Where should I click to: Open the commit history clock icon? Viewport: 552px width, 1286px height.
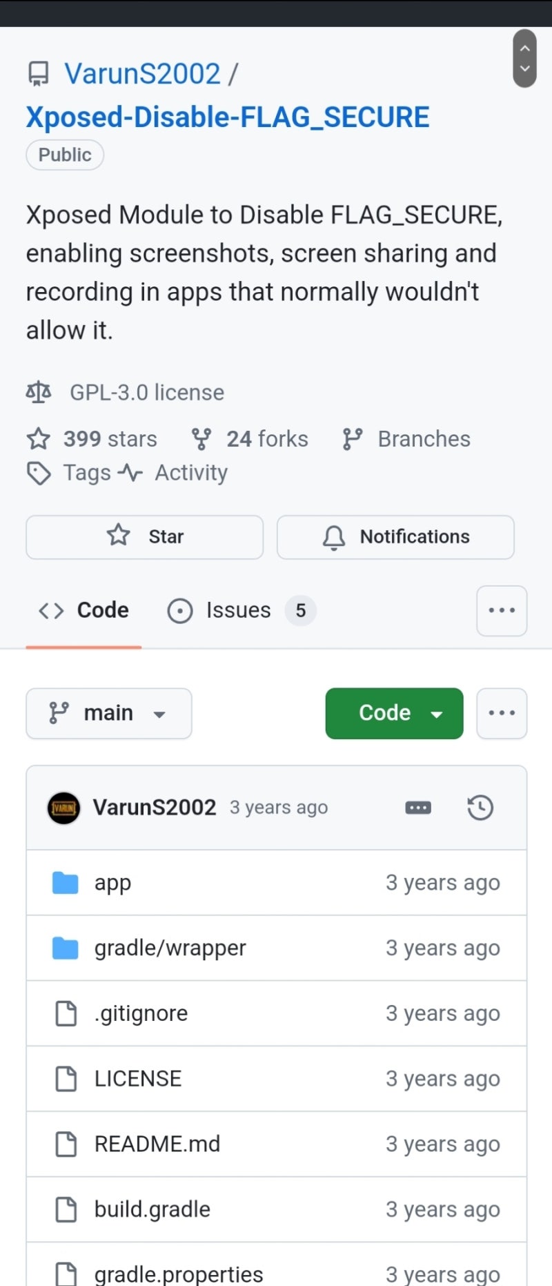point(480,808)
